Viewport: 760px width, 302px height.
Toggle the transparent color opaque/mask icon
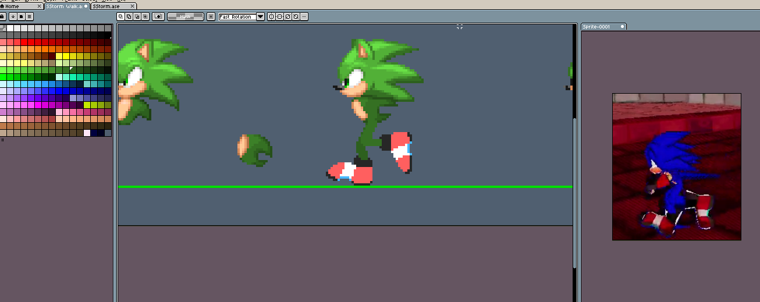click(x=158, y=16)
